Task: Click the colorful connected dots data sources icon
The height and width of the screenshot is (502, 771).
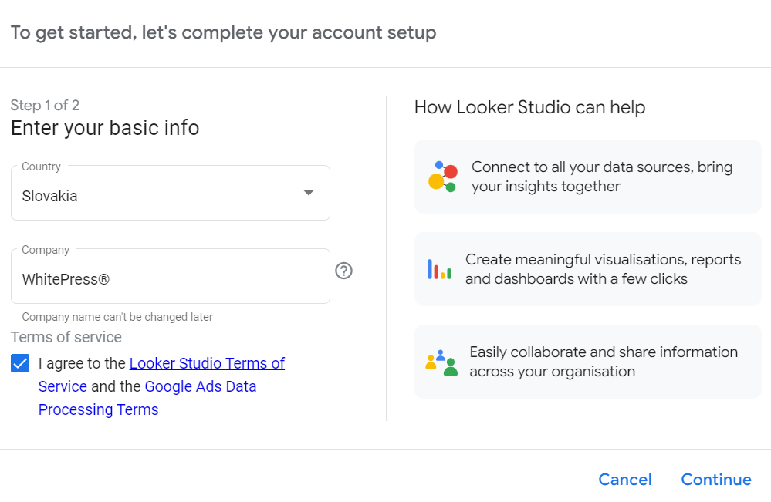Action: (x=442, y=177)
